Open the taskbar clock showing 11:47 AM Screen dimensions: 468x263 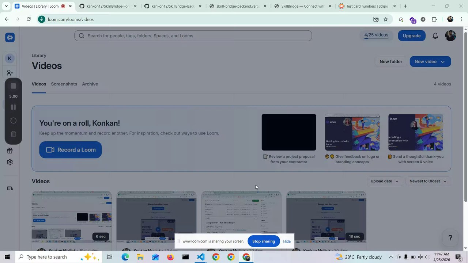click(442, 257)
